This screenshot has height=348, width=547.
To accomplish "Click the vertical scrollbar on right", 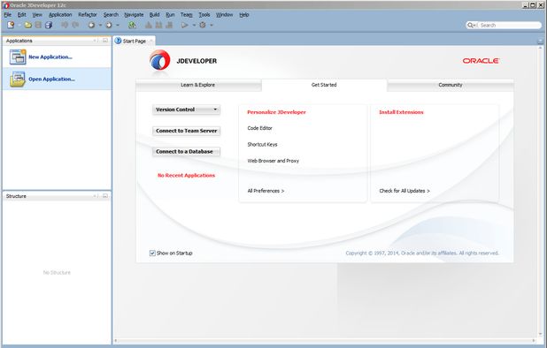I will click(541, 192).
